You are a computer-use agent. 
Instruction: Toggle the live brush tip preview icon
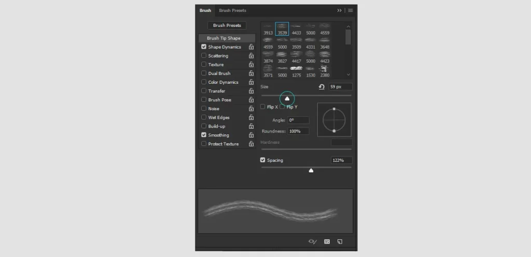pyautogui.click(x=312, y=241)
